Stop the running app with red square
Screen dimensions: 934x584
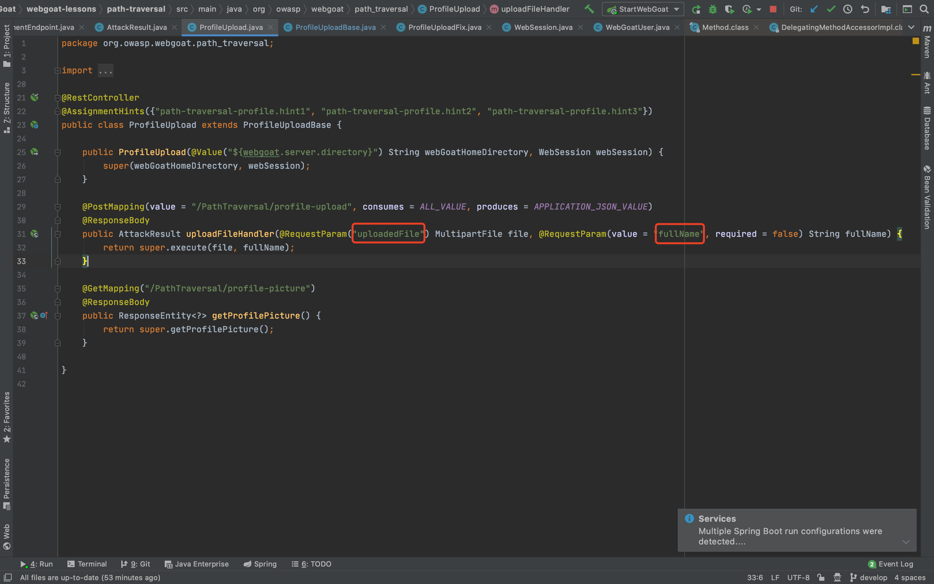(773, 9)
